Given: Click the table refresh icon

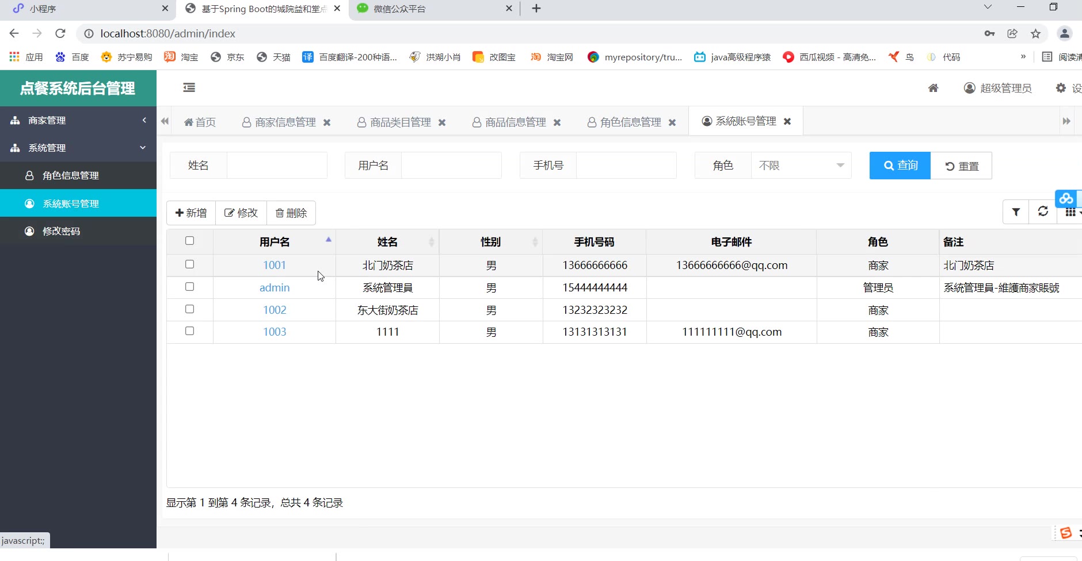Looking at the screenshot, I should (1042, 212).
